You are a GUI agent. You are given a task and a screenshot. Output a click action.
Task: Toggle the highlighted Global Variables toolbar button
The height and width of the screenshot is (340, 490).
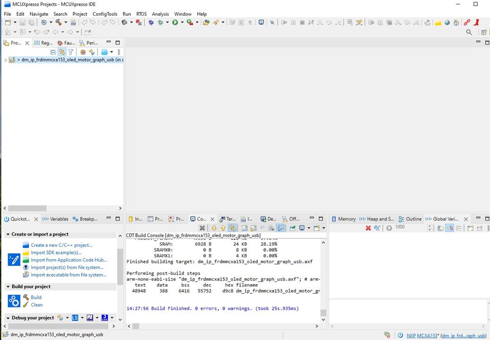click(449, 228)
